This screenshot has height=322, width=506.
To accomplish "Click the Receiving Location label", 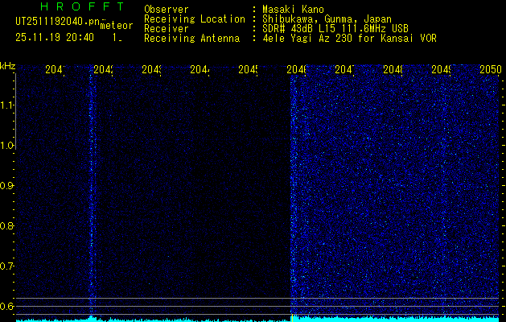I will tap(195, 19).
